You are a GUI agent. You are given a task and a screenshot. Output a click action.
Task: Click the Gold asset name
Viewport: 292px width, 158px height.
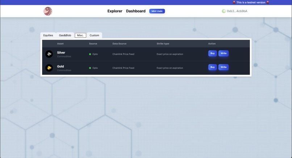click(x=61, y=66)
